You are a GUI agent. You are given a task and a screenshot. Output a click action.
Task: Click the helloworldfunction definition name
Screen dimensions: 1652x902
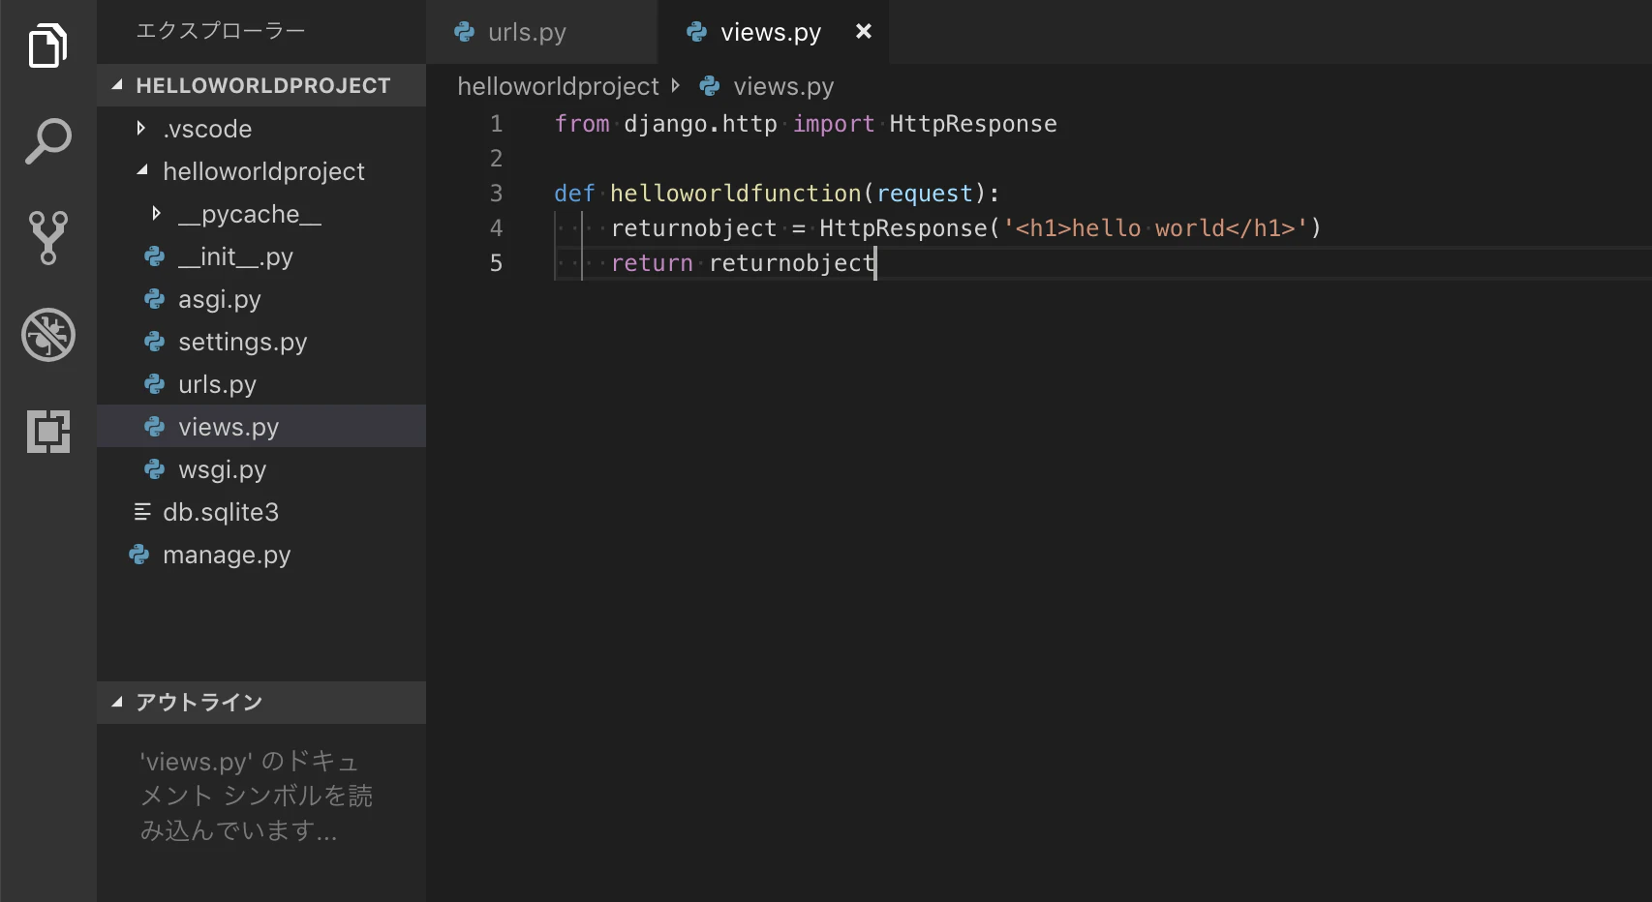click(736, 194)
